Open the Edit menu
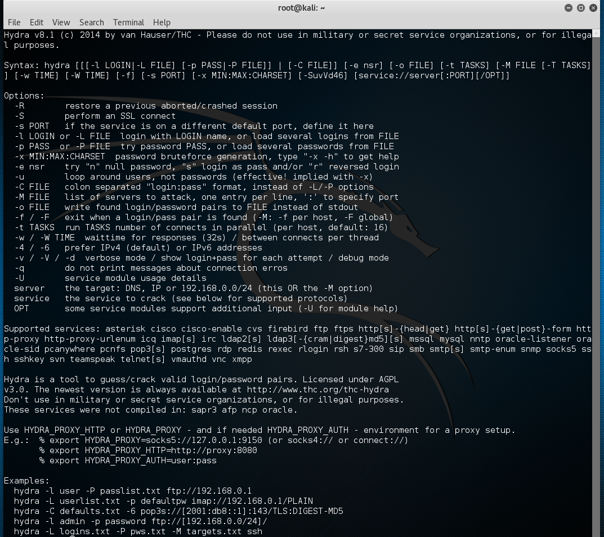Viewport: 604px width, 537px height. tap(37, 23)
